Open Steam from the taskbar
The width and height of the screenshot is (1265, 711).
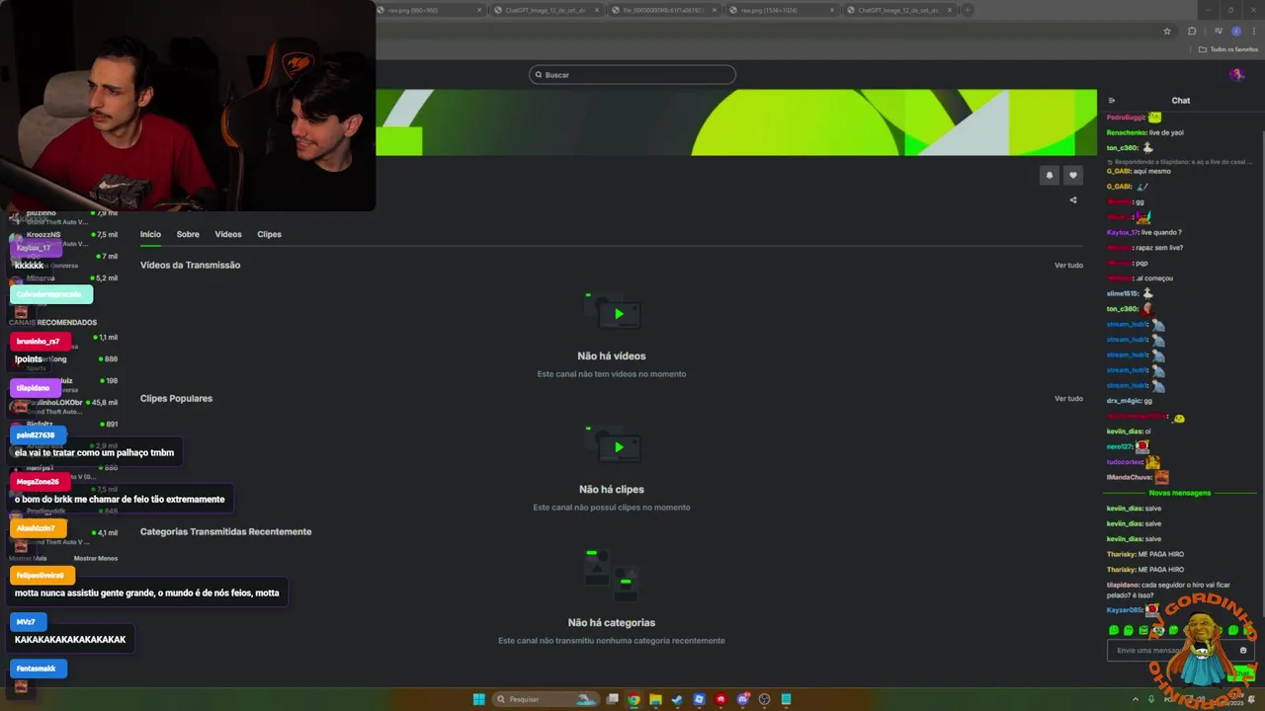pyautogui.click(x=677, y=699)
